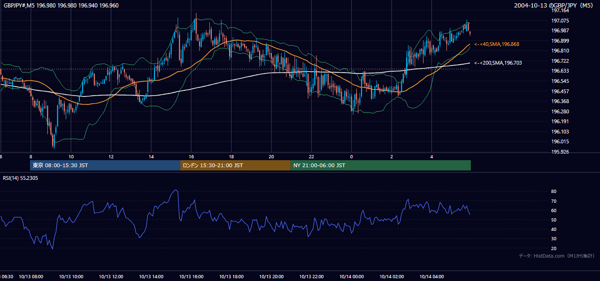
Task: Click RSI scale value 70
Action: 554,201
